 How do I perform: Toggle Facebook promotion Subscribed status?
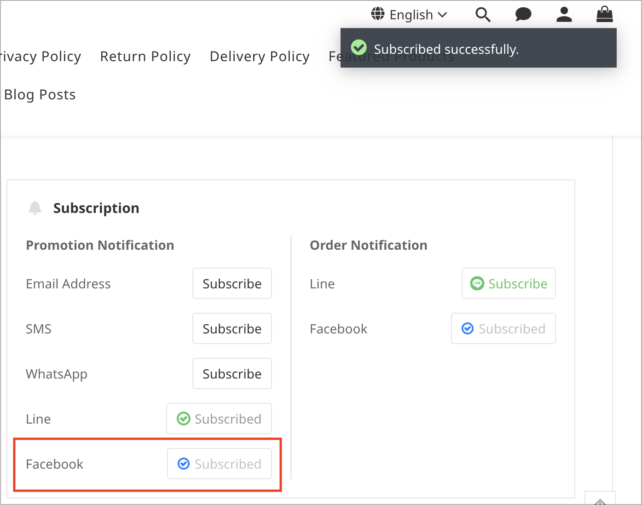220,464
